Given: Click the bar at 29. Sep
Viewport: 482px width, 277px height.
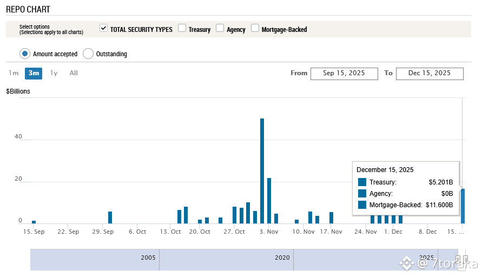Looking at the screenshot, I should pyautogui.click(x=110, y=217).
